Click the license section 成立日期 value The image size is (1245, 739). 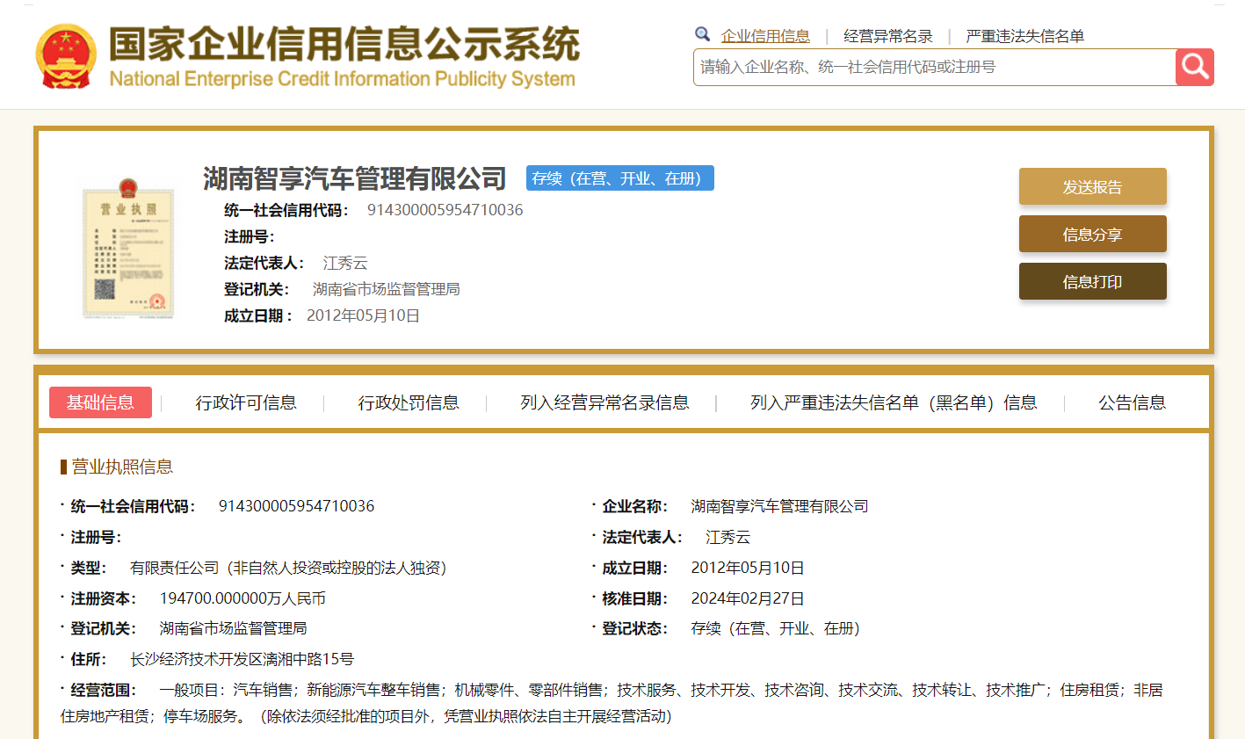click(x=748, y=568)
